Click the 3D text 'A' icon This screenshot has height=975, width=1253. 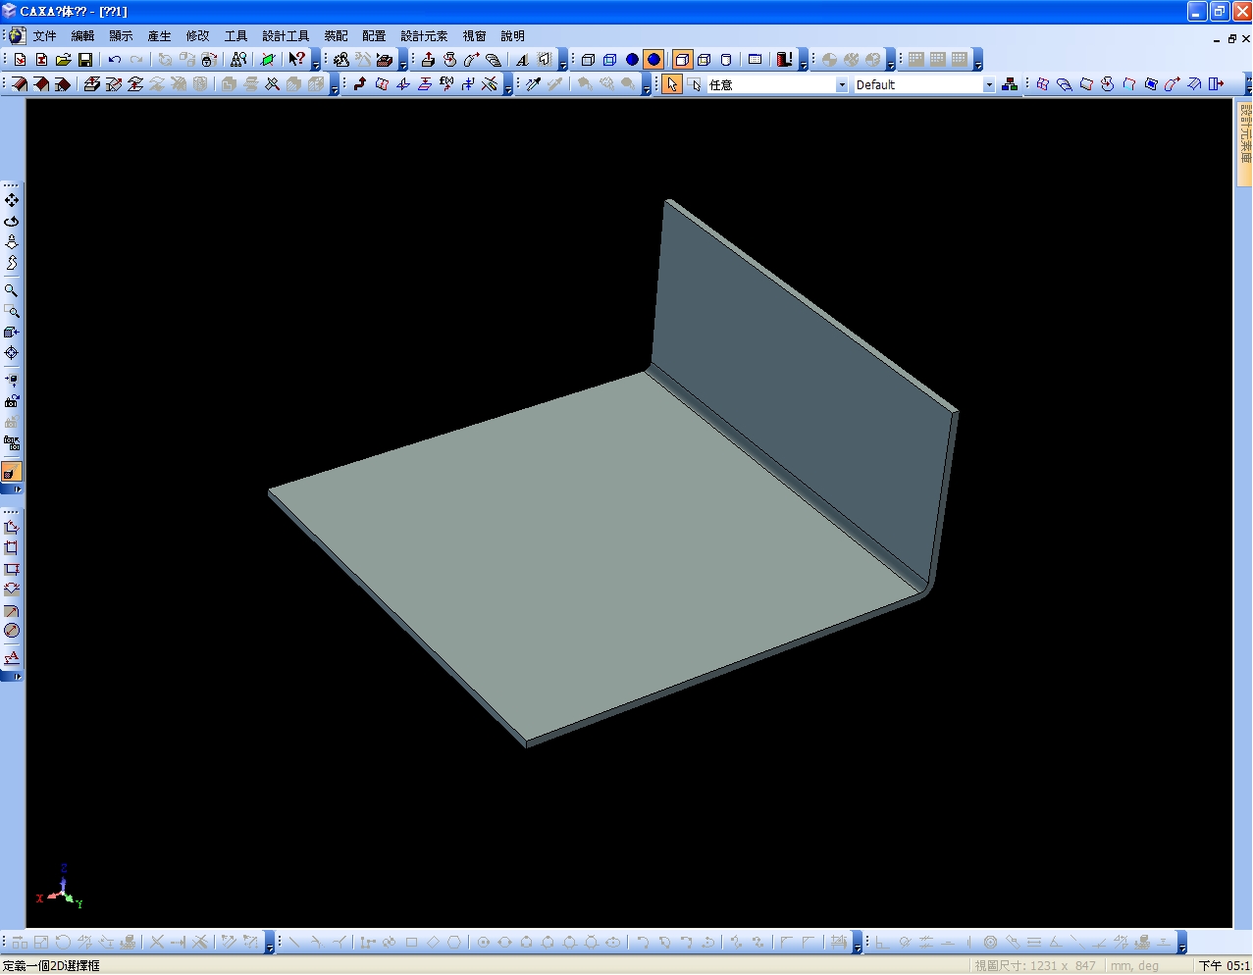tap(522, 60)
